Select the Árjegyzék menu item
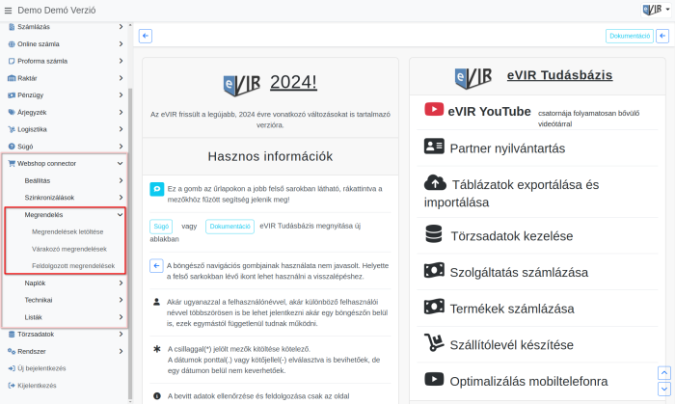Viewport: 675px width, 404px height. tap(32, 112)
